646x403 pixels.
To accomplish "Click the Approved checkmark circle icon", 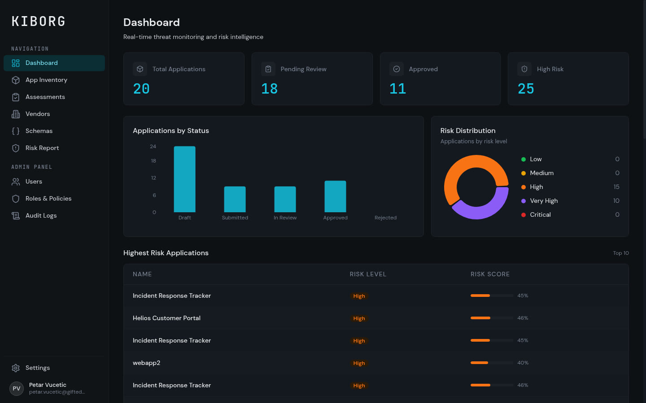I will point(397,69).
